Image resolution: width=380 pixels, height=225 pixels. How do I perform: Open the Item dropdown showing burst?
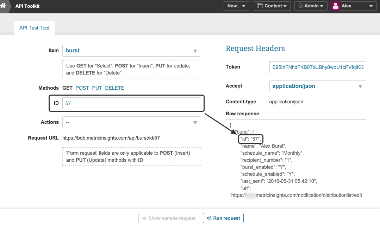click(132, 51)
